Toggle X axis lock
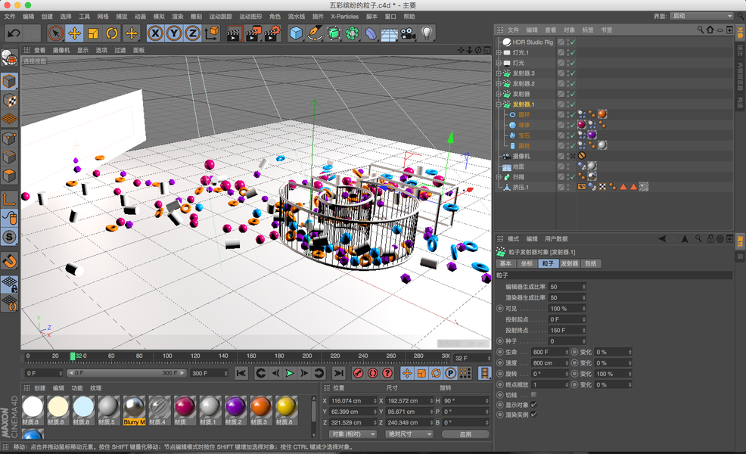 coord(155,33)
